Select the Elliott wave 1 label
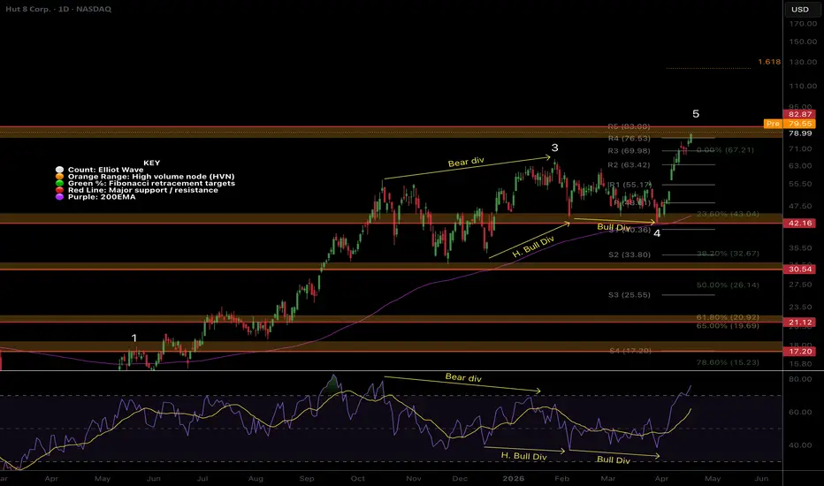Image resolution: width=824 pixels, height=486 pixels. [x=134, y=338]
